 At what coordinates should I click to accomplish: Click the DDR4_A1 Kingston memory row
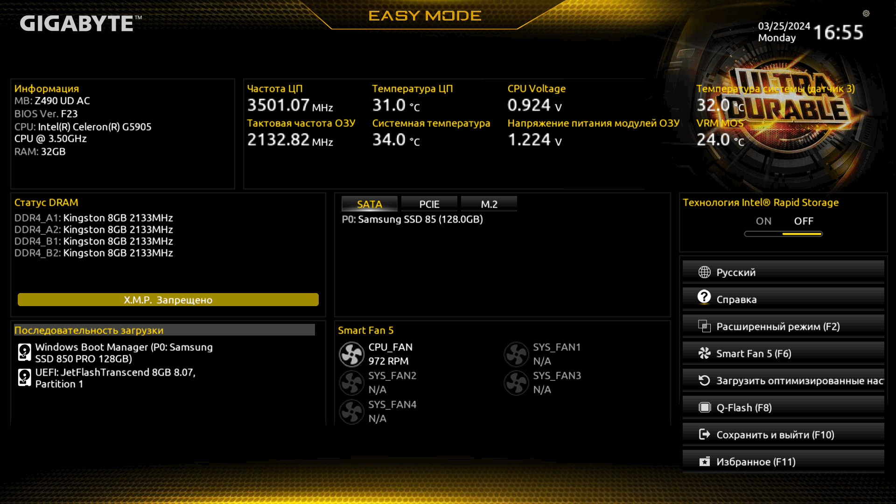pyautogui.click(x=93, y=218)
